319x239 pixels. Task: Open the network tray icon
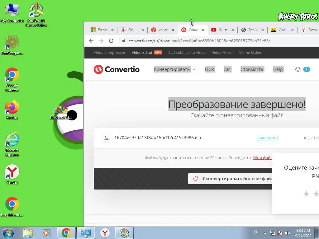[x=272, y=233]
